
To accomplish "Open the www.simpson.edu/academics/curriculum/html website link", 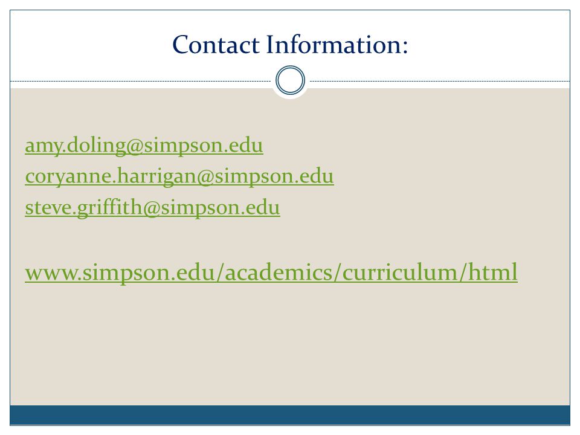I will (271, 272).
